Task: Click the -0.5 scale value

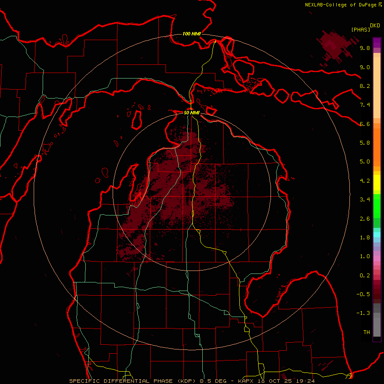Action: 363,294
